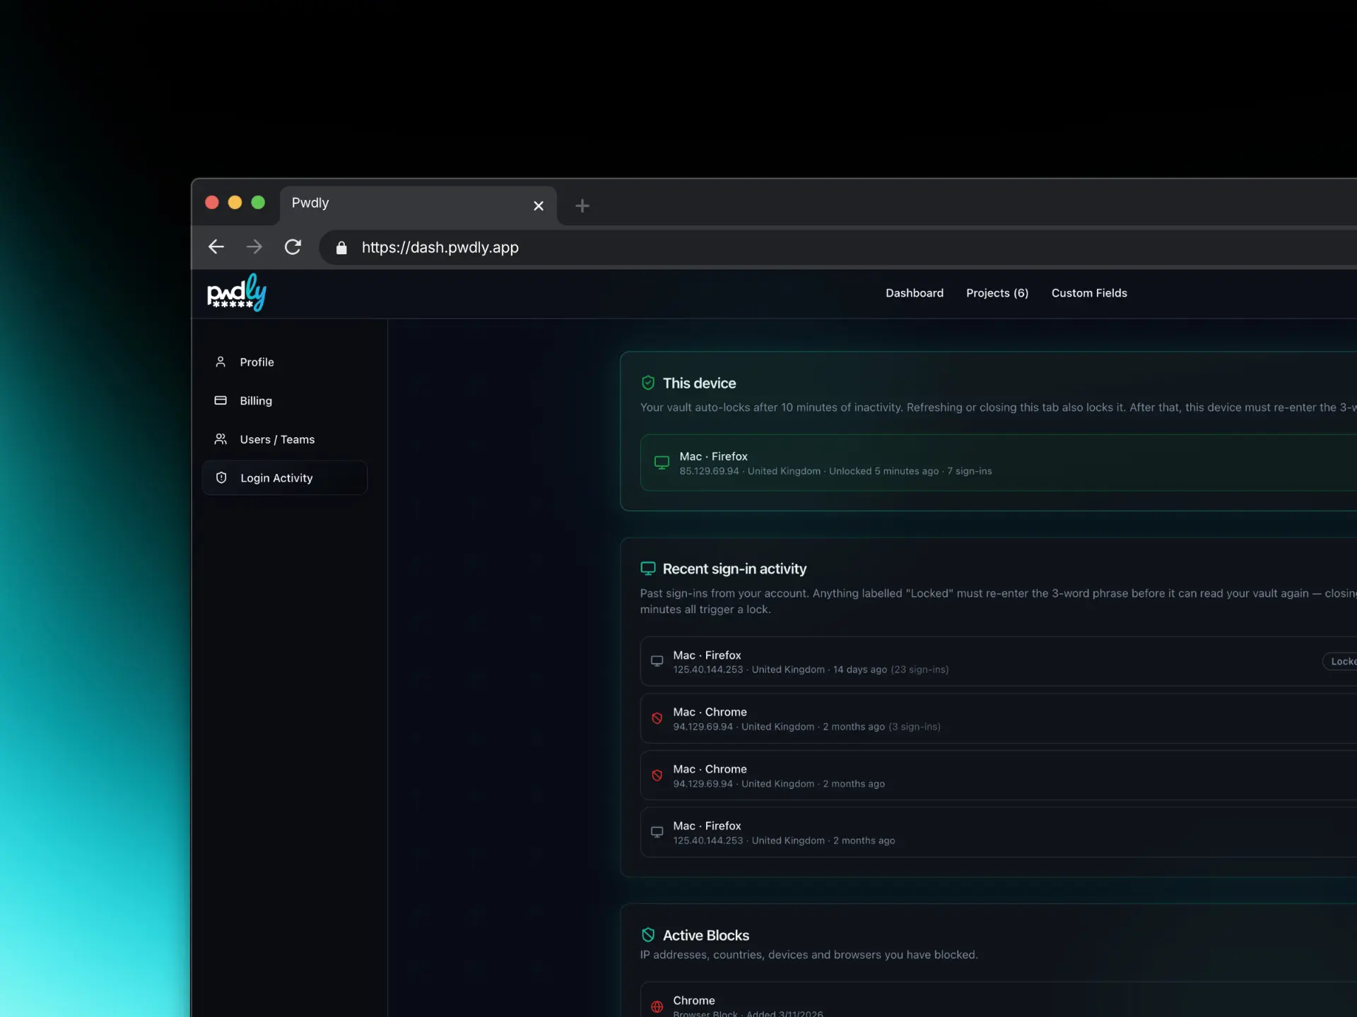Open a new browser tab with plus icon
This screenshot has width=1357, height=1017.
[582, 206]
